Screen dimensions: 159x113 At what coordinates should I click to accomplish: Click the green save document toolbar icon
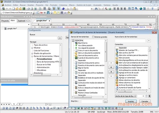click(24, 9)
